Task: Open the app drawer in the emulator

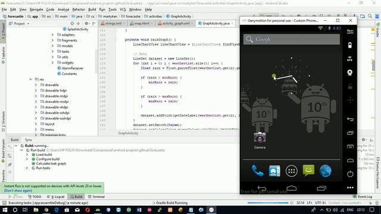Action: (x=291, y=171)
